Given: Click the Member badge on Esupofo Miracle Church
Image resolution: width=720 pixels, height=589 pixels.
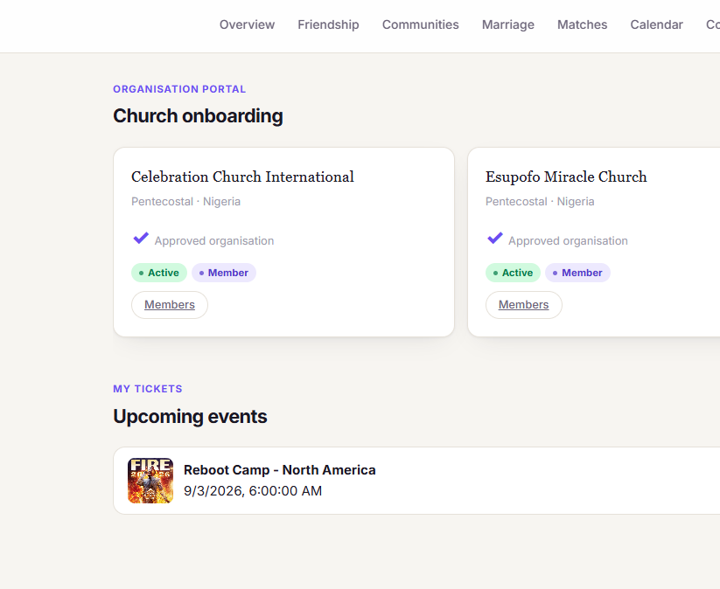Looking at the screenshot, I should click(577, 273).
